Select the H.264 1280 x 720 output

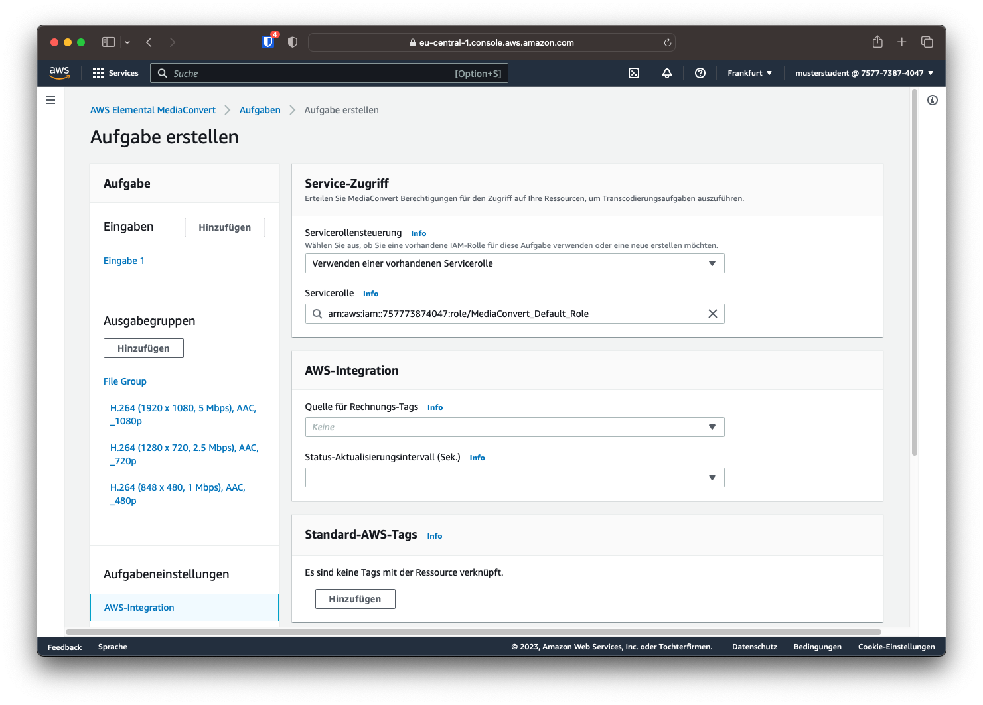pyautogui.click(x=185, y=454)
